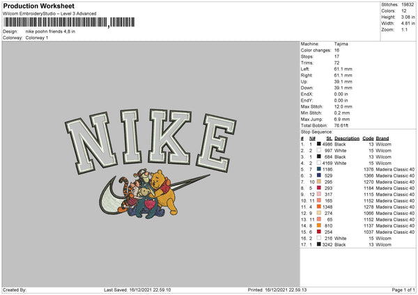Click the Stops value 17
The image size is (418, 295).
point(336,56)
